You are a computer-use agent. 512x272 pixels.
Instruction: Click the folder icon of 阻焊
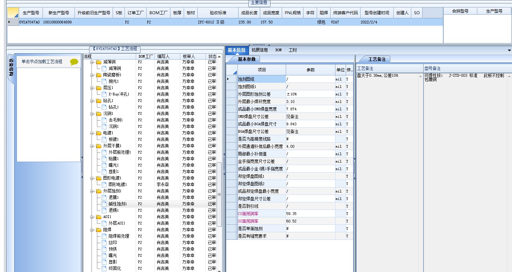(x=99, y=230)
